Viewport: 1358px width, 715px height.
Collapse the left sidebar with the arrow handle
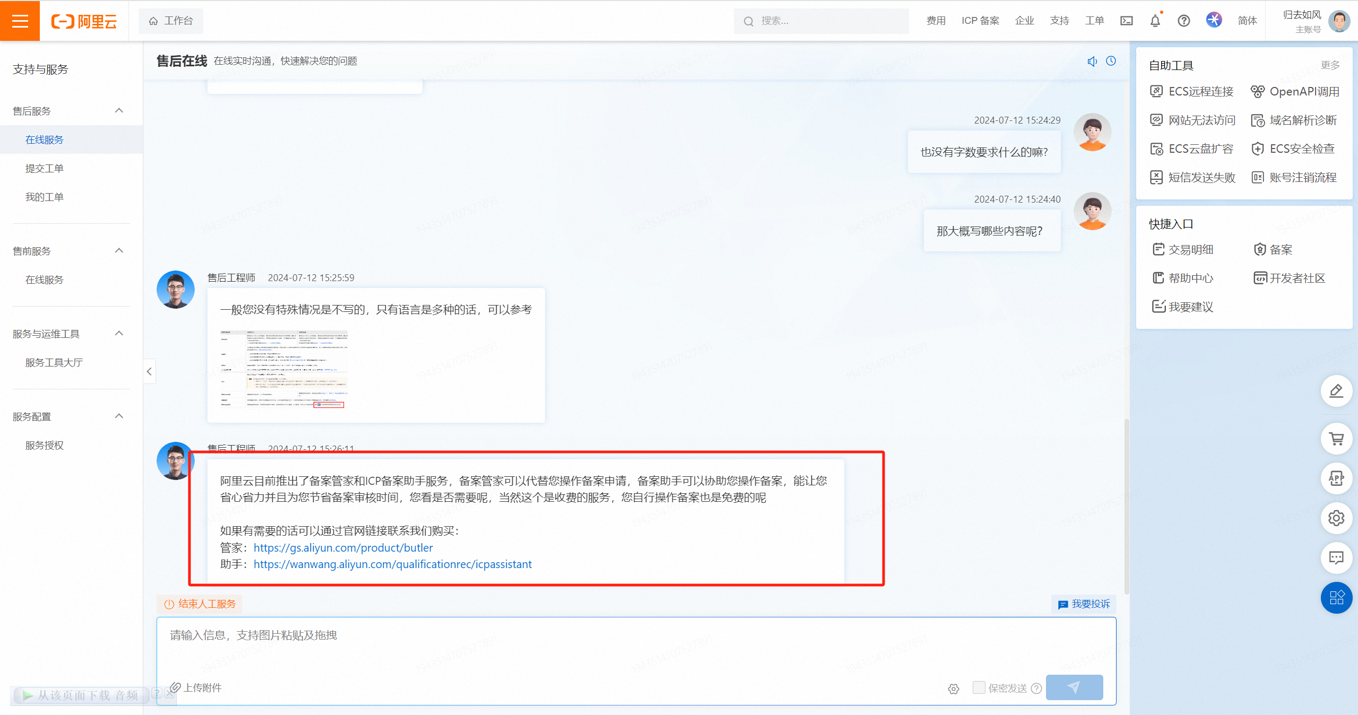click(x=149, y=371)
